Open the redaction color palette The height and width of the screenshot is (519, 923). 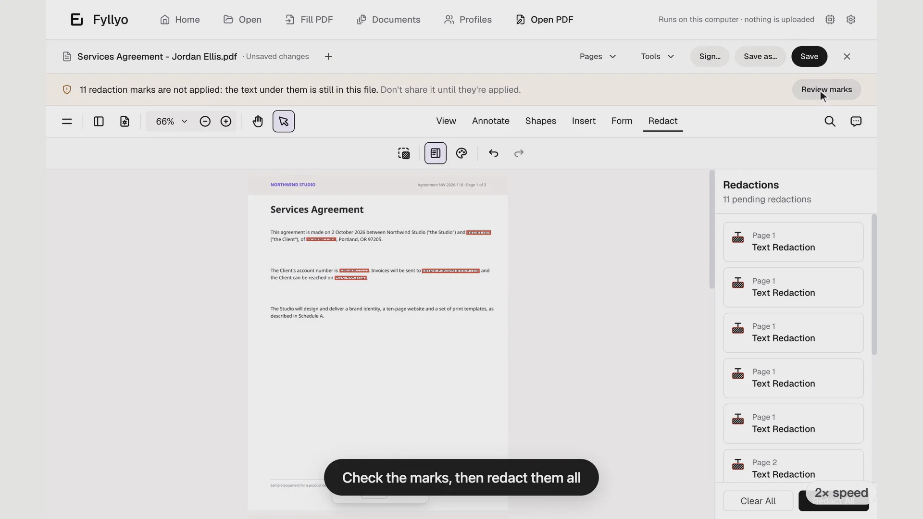click(x=461, y=153)
